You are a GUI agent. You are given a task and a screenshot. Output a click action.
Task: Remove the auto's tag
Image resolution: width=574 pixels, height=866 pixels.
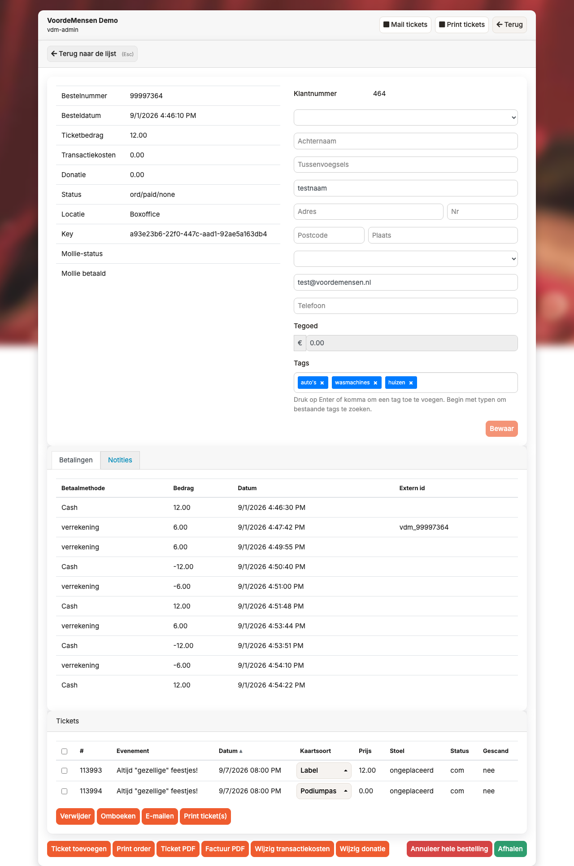[322, 383]
